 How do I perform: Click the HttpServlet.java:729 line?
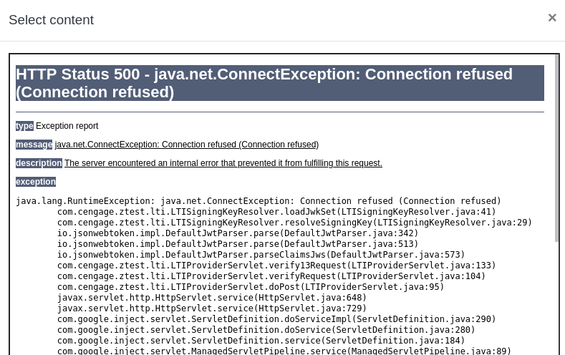point(212,308)
